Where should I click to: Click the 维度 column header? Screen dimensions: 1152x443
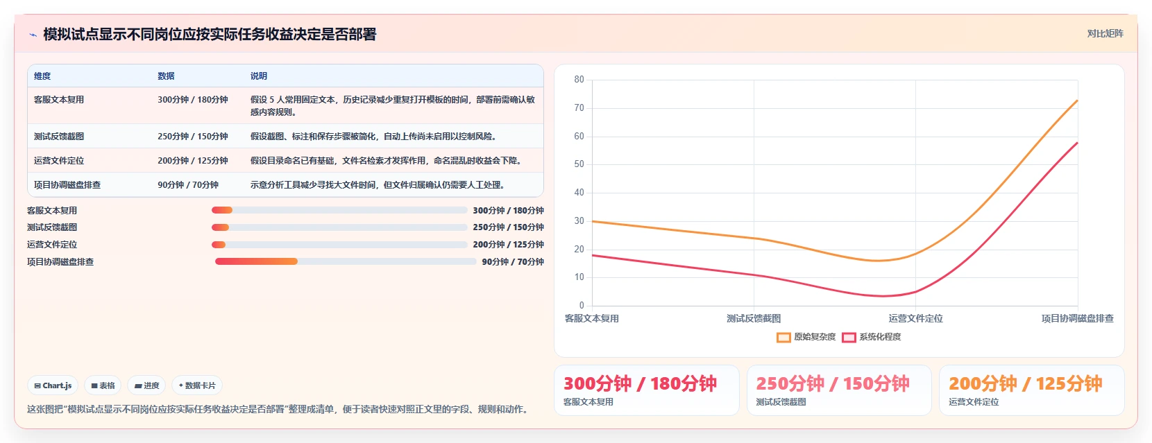pyautogui.click(x=42, y=76)
